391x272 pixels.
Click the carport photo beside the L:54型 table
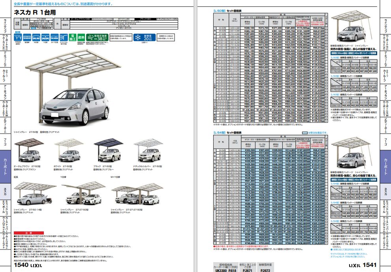(x=351, y=153)
